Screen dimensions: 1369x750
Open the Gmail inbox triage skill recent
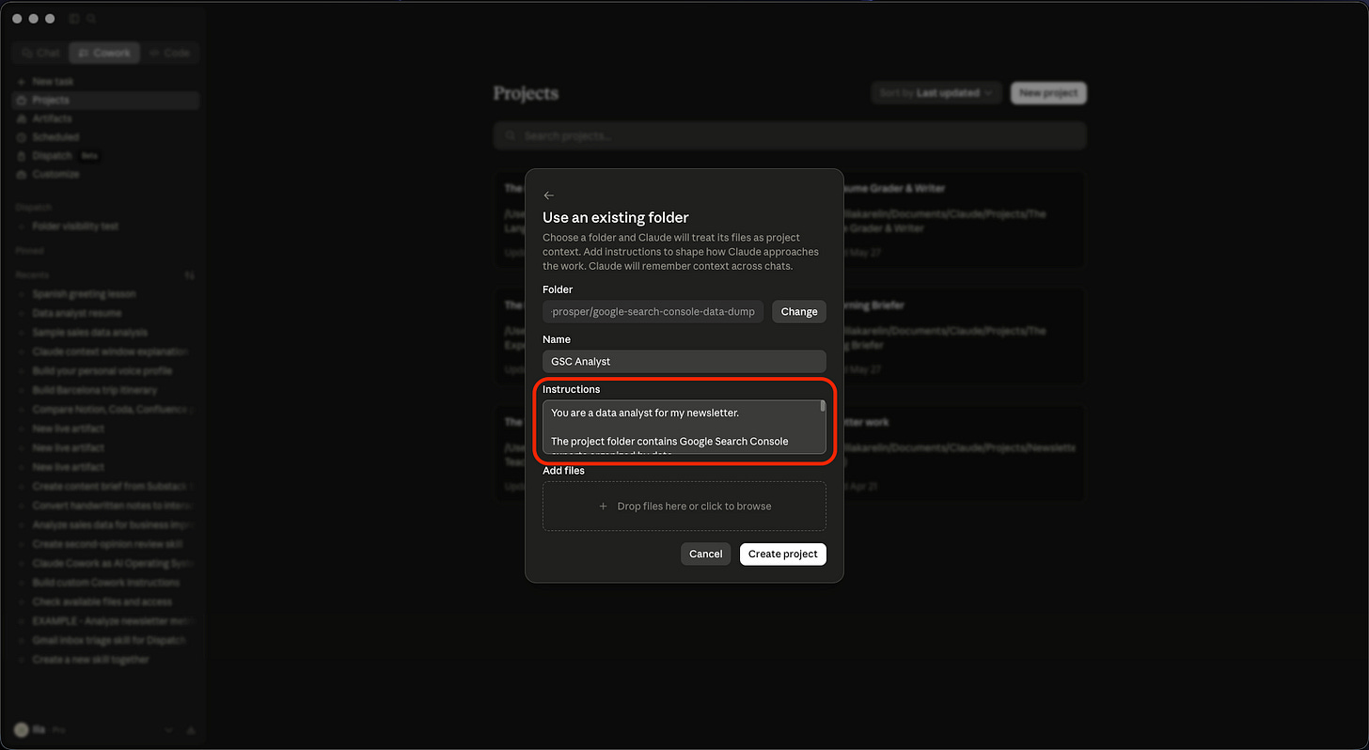pos(106,641)
